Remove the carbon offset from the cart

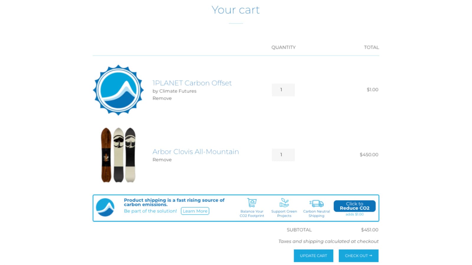click(x=162, y=98)
